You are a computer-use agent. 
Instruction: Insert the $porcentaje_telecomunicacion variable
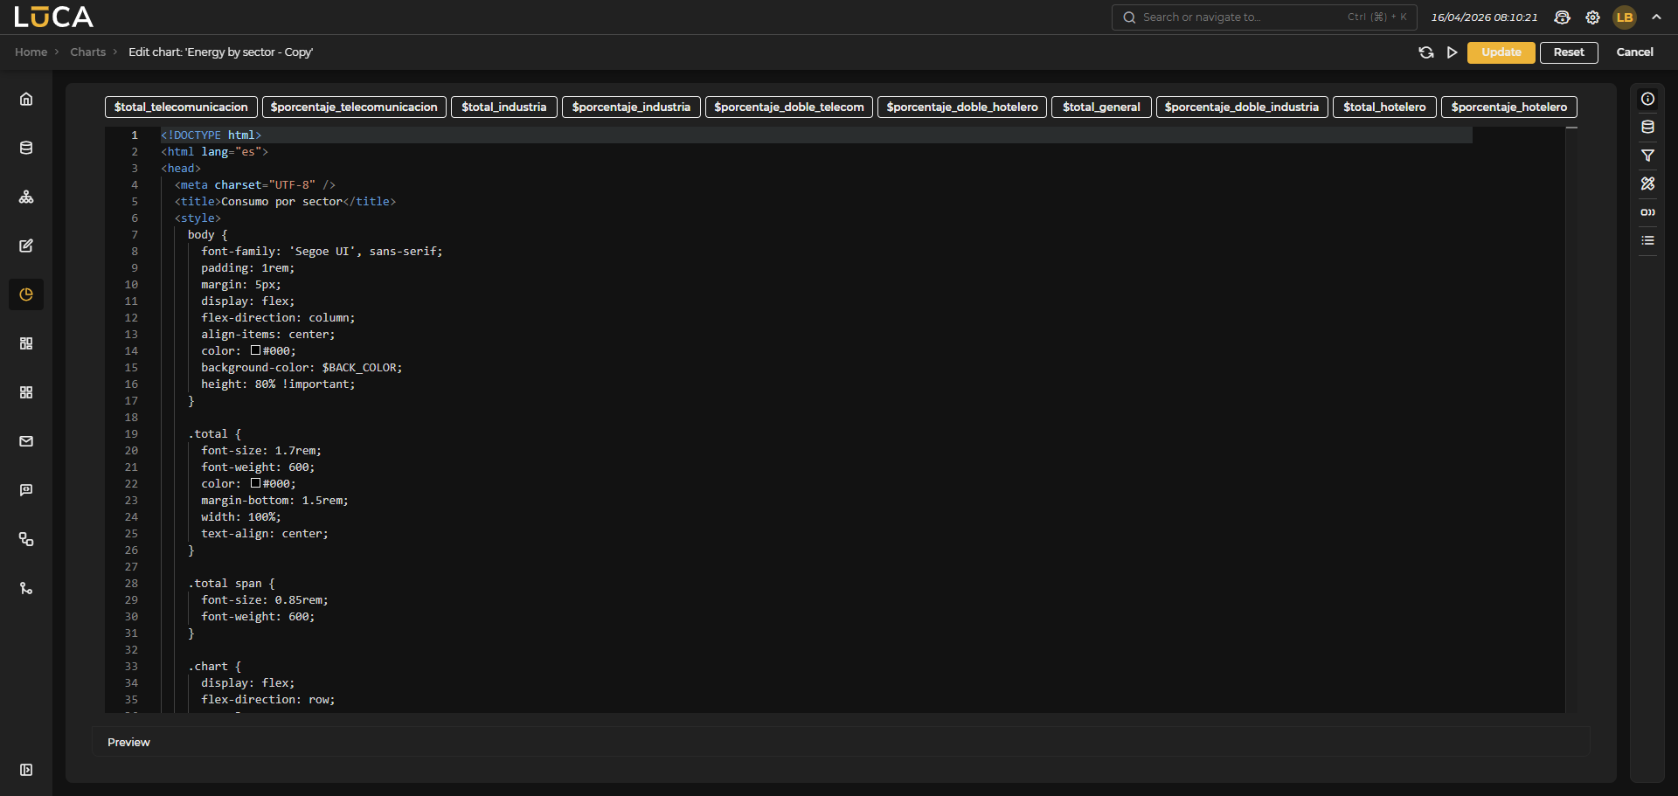pyautogui.click(x=354, y=107)
